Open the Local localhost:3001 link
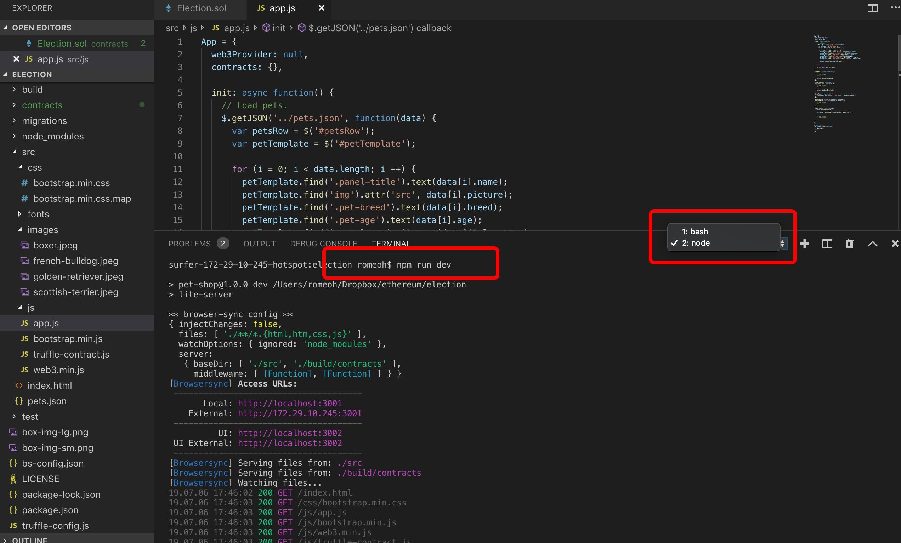Image resolution: width=901 pixels, height=543 pixels. click(290, 404)
